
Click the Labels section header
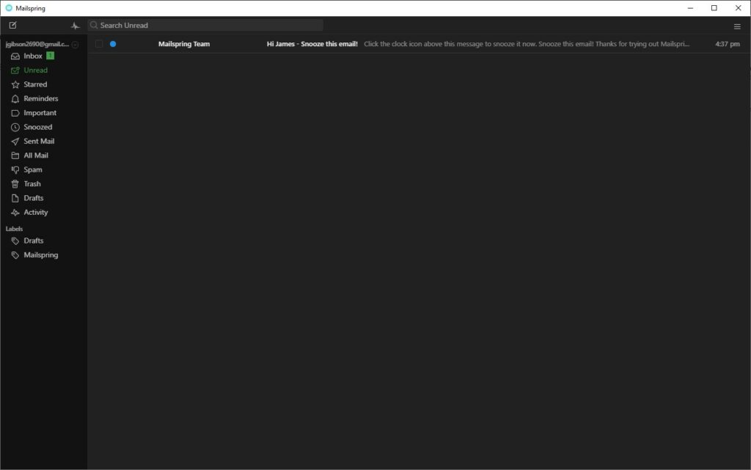point(15,229)
